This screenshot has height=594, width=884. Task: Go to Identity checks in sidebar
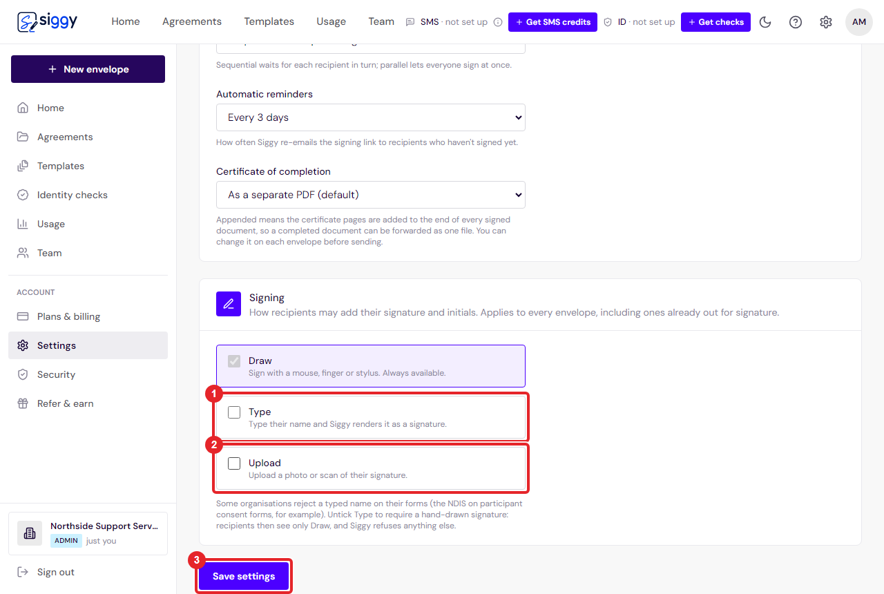coord(88,195)
